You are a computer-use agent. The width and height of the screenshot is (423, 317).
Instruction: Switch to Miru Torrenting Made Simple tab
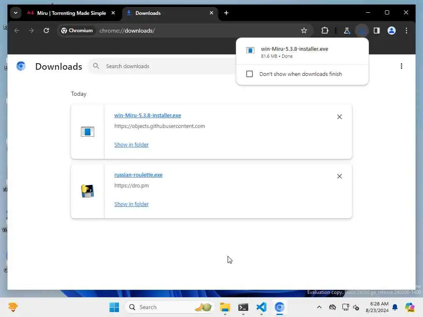pos(71,13)
